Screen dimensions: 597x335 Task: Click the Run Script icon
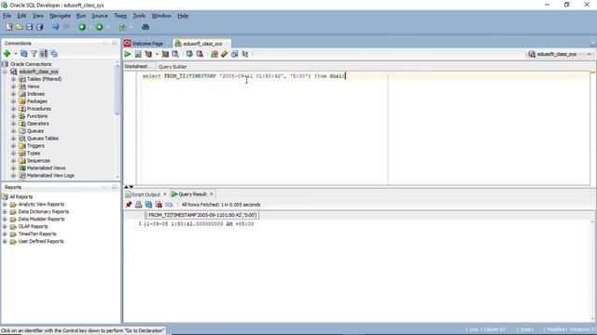pyautogui.click(x=138, y=54)
